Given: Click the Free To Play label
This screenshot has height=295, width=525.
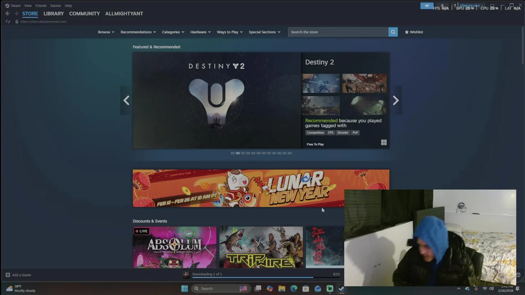Looking at the screenshot, I should point(315,144).
